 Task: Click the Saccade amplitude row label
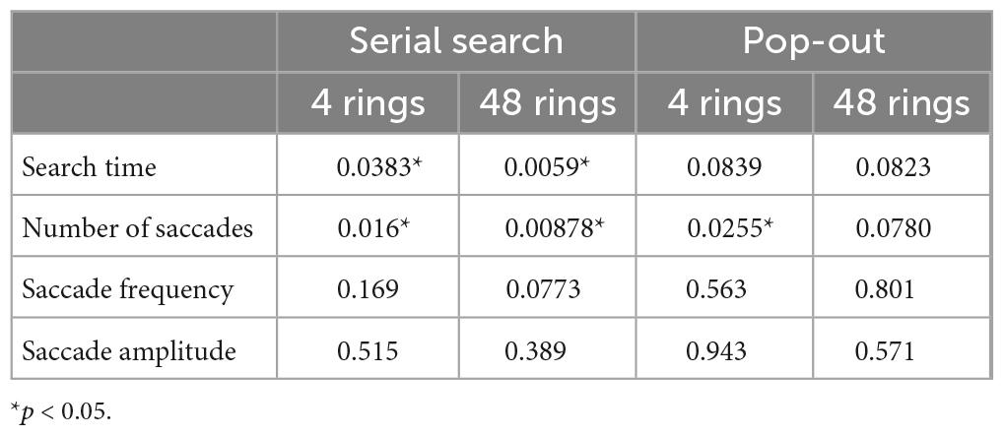[128, 350]
